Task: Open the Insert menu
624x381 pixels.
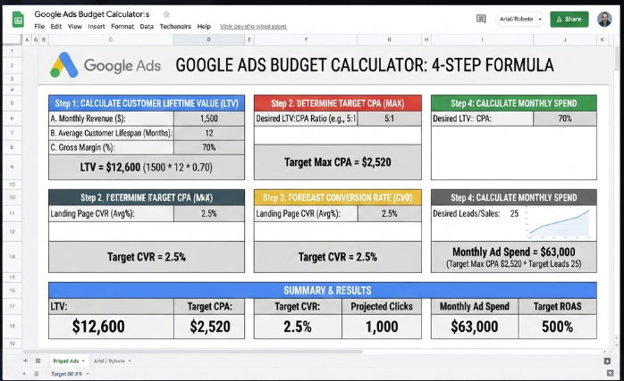Action: point(97,26)
